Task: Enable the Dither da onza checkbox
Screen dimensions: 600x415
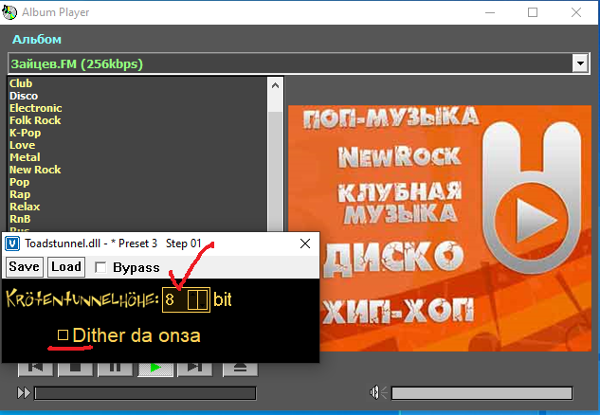Action: [x=64, y=335]
